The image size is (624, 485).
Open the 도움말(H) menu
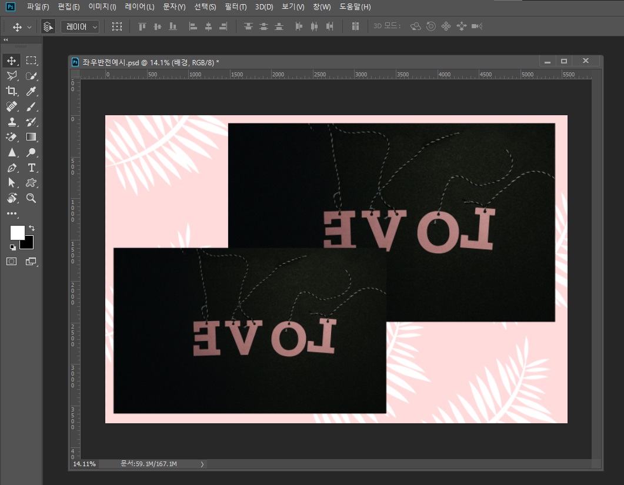pyautogui.click(x=355, y=7)
